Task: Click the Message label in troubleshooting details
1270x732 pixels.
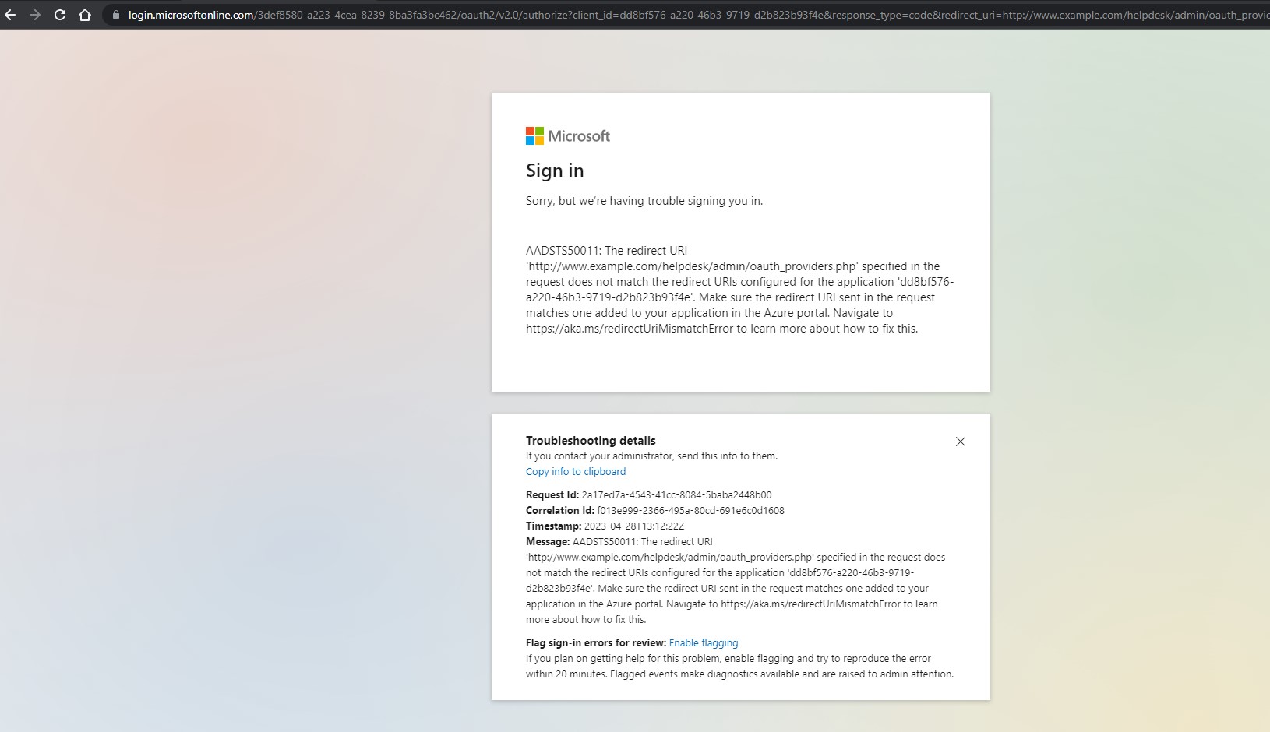Action: [x=548, y=542]
